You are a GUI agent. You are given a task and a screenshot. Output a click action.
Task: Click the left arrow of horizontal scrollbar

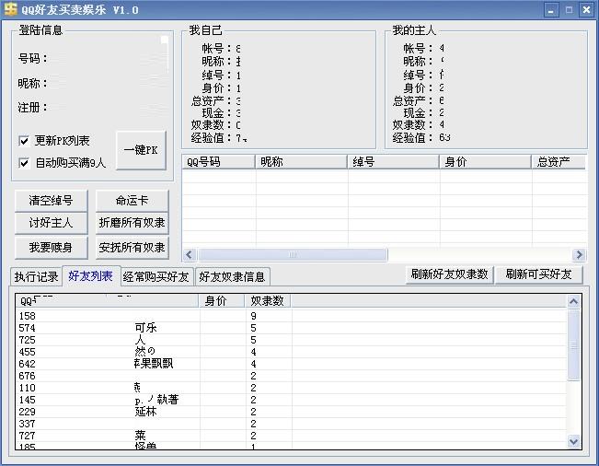[x=190, y=254]
